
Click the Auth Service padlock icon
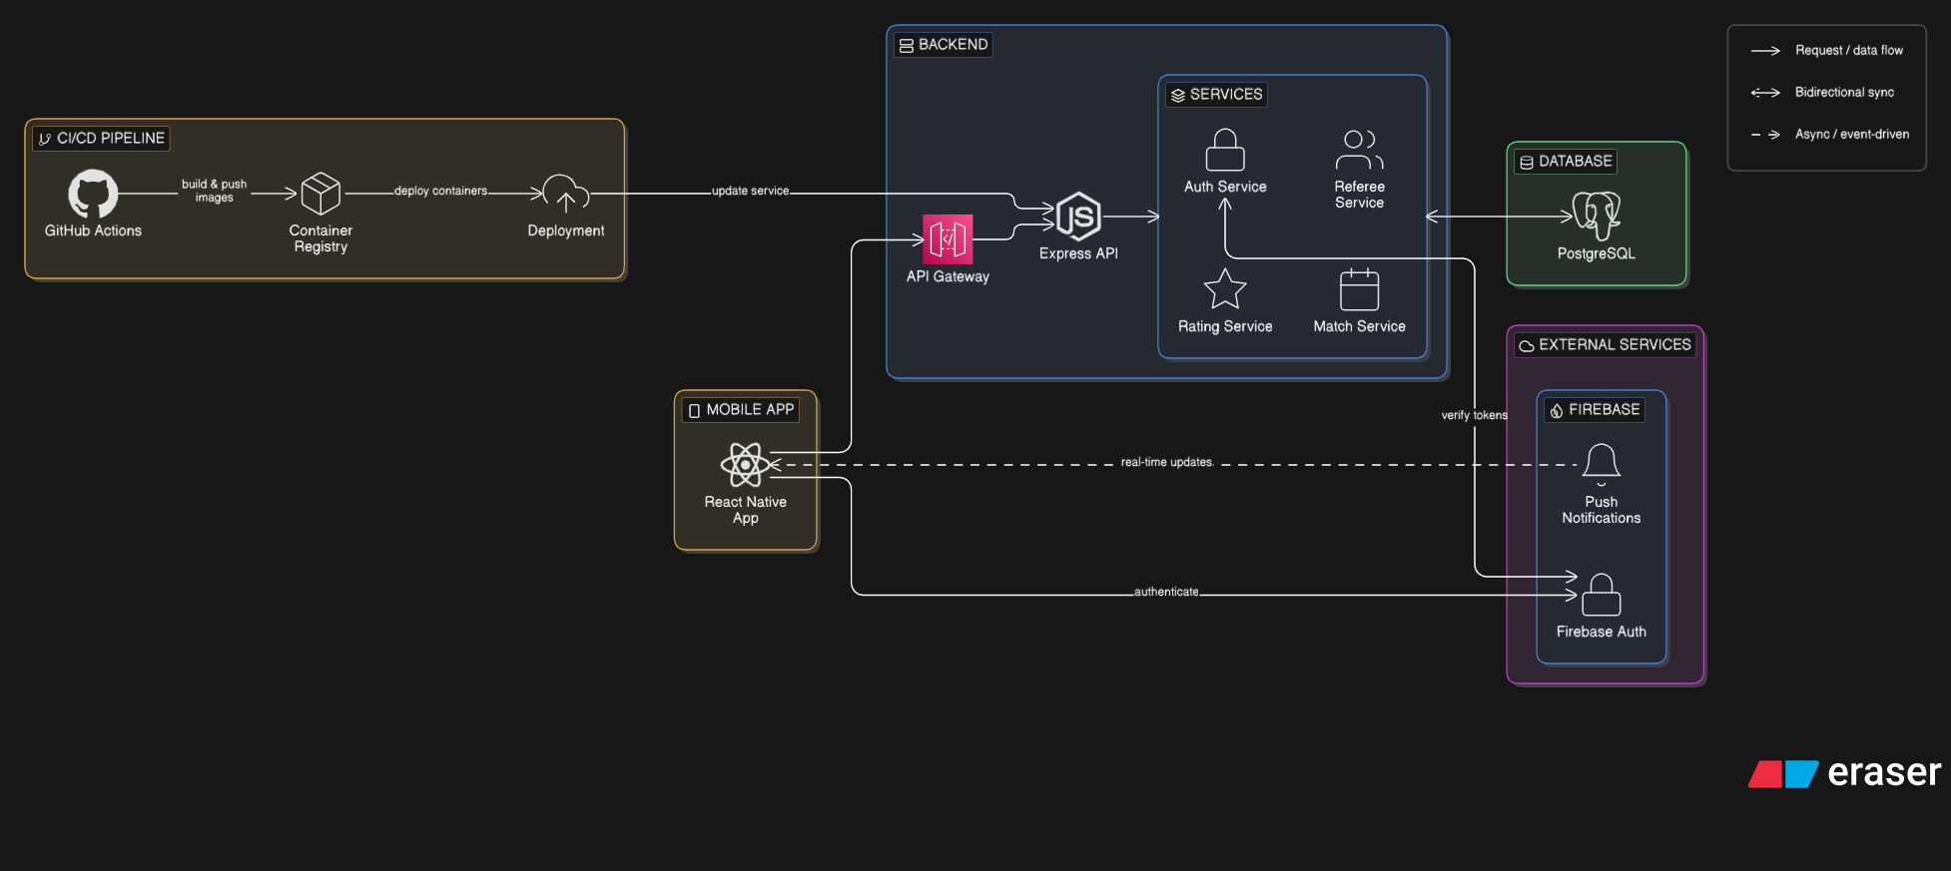(1225, 150)
